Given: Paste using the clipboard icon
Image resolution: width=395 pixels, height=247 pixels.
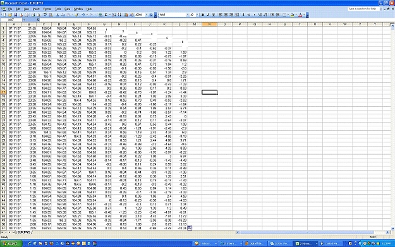Looking at the screenshot, I should click(x=68, y=15).
